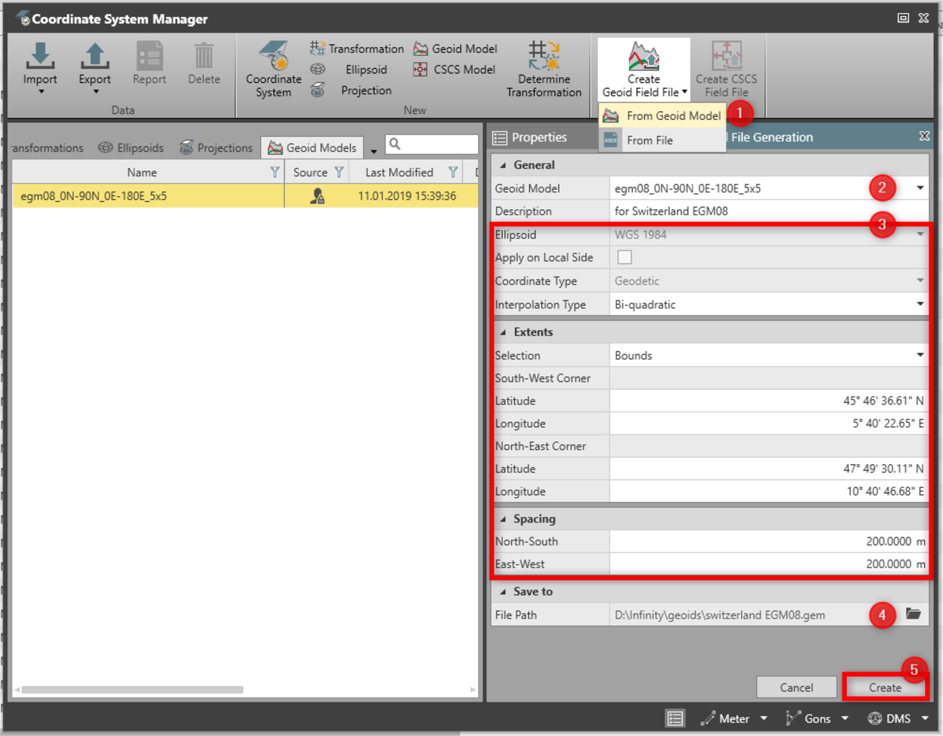Change DMS coordinate format in status bar
The height and width of the screenshot is (736, 943).
tap(898, 718)
